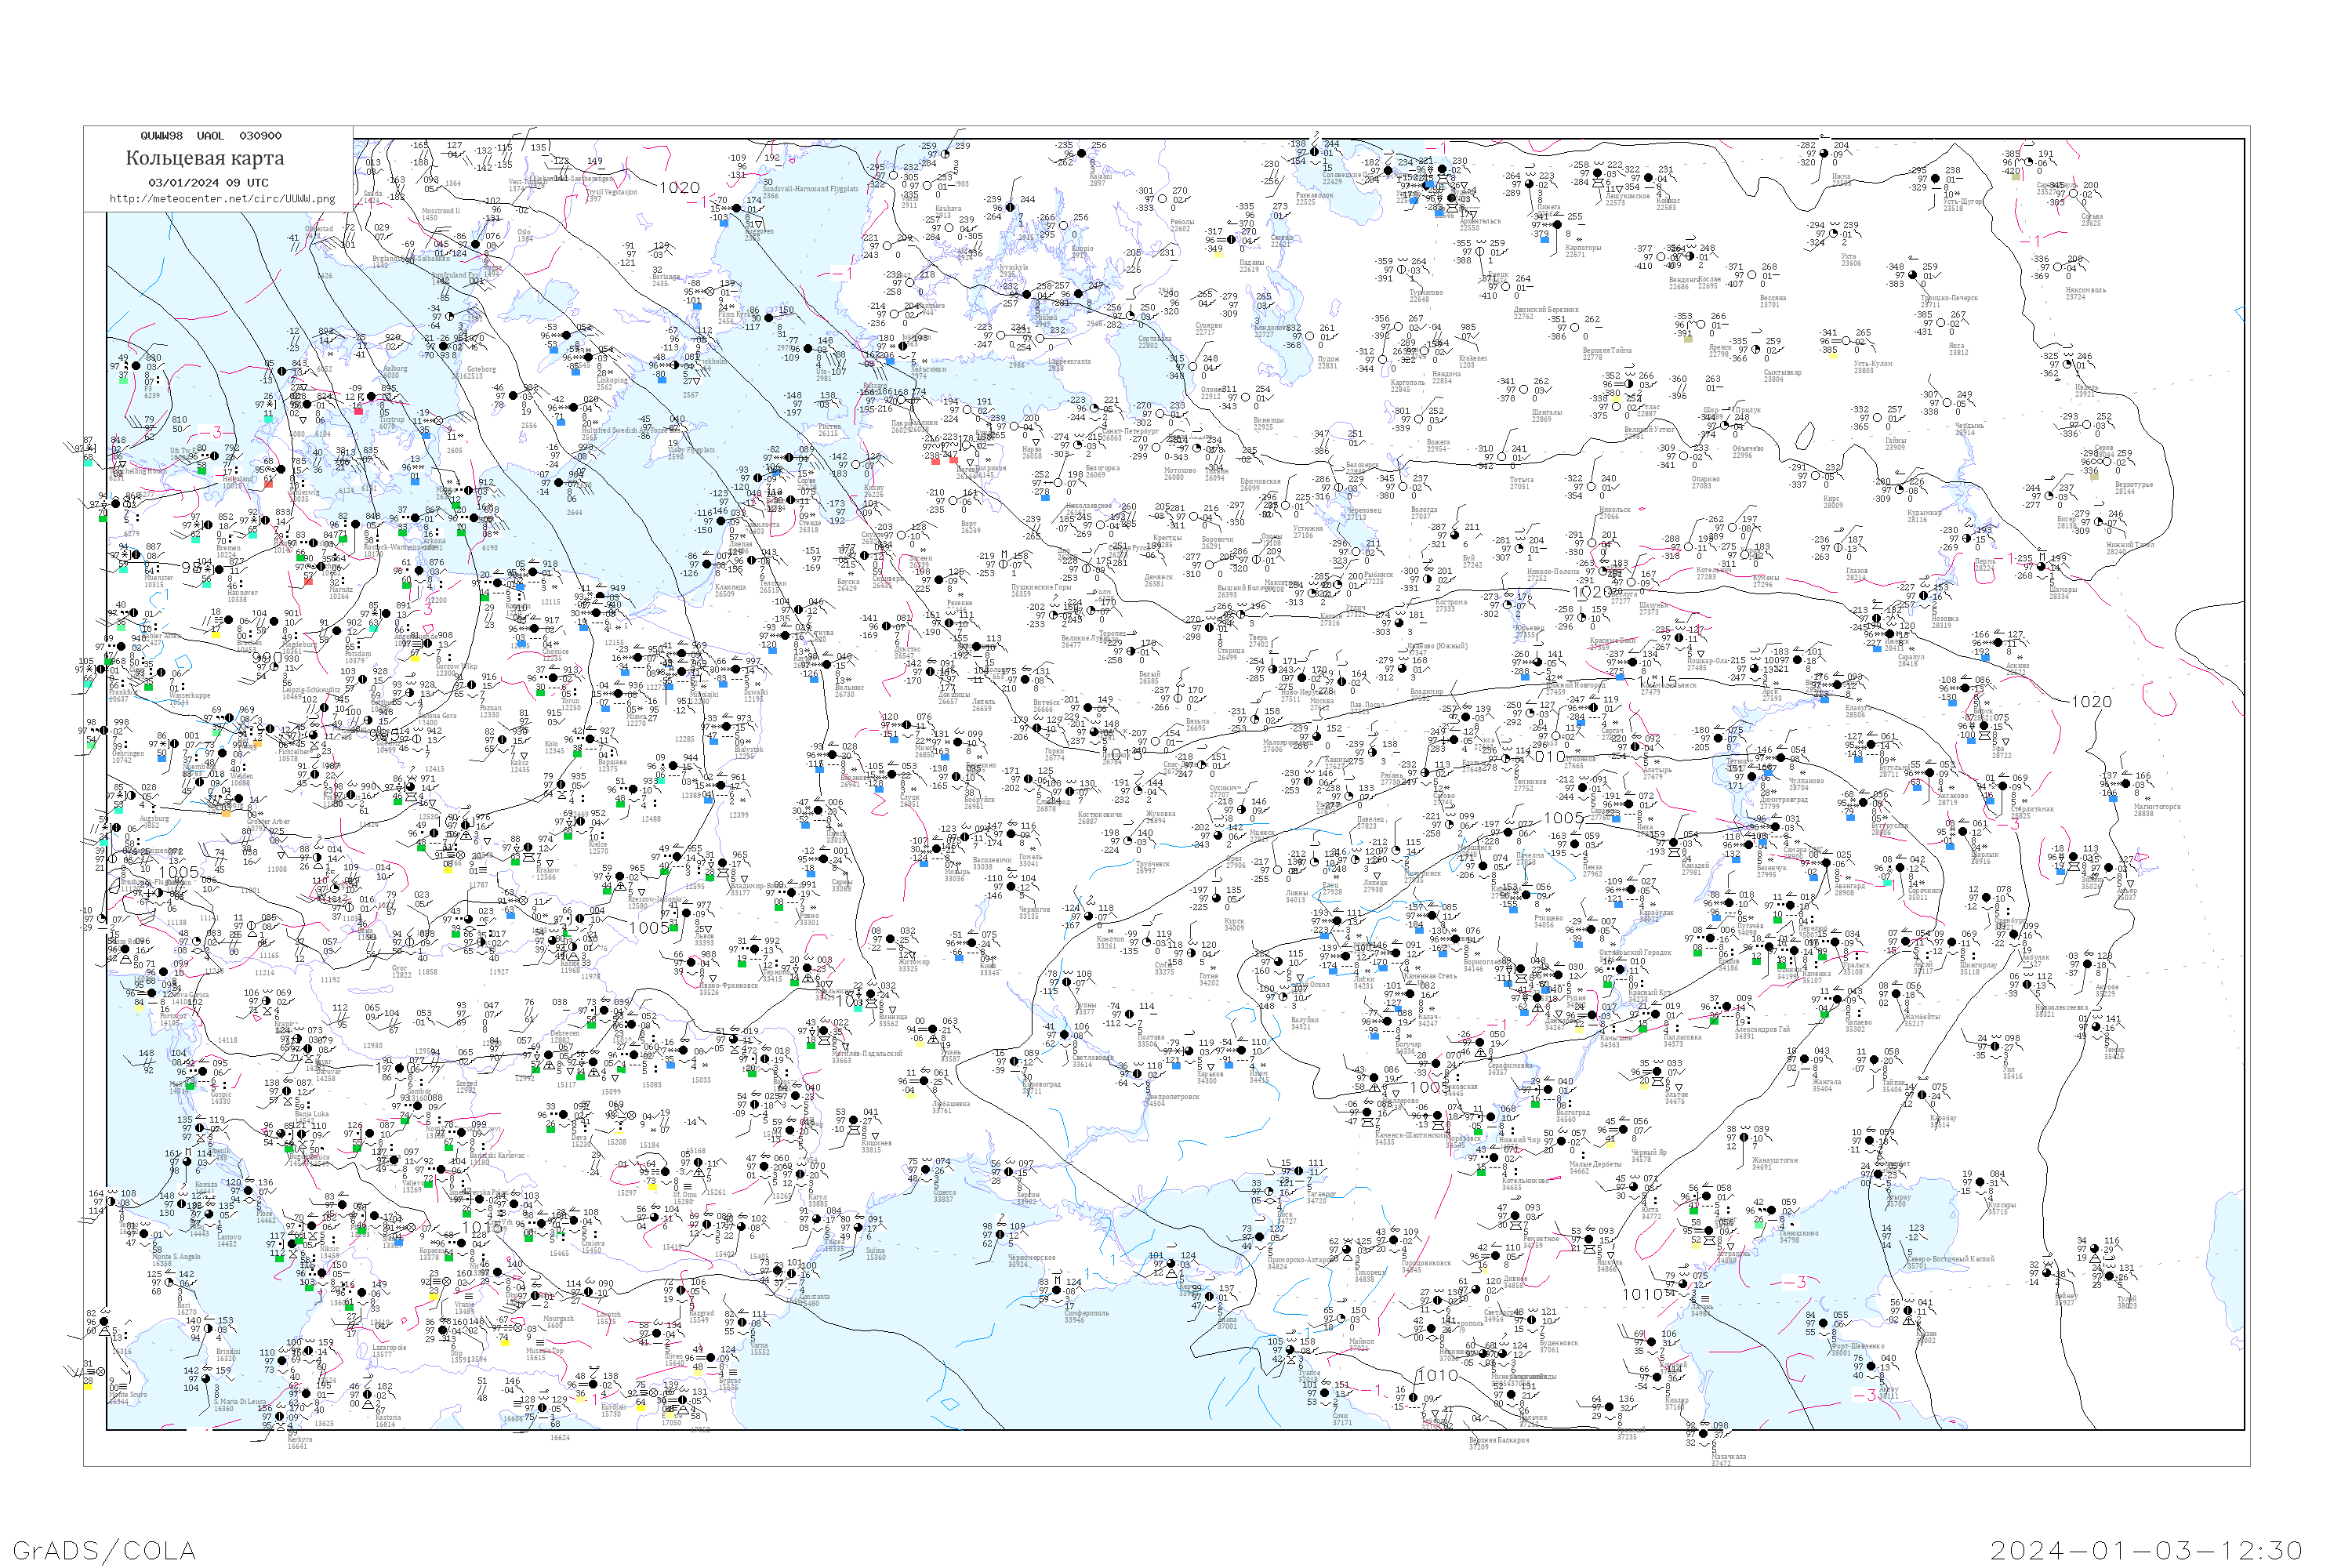Click the date '03/01/2024 09 UTC'
Viewport: 2352px width, 1568px height.
click(x=208, y=182)
